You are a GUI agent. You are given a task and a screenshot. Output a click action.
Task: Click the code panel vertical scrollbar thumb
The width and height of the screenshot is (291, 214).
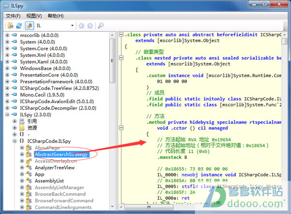(284, 41)
